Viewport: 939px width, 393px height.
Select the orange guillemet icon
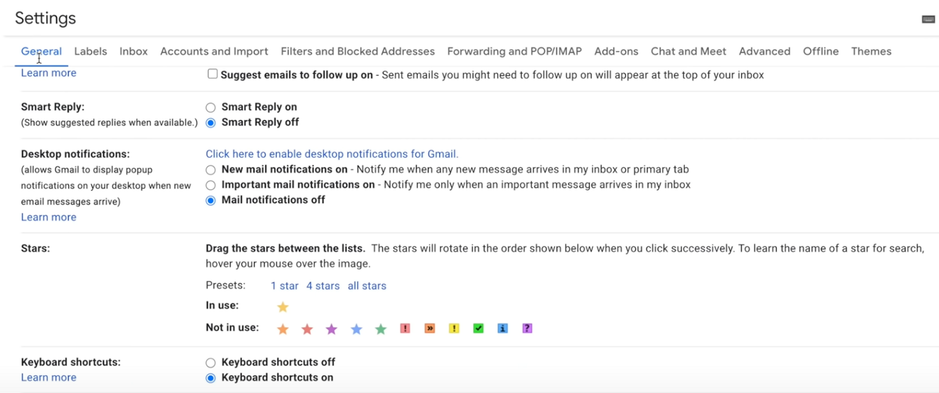[x=430, y=328]
